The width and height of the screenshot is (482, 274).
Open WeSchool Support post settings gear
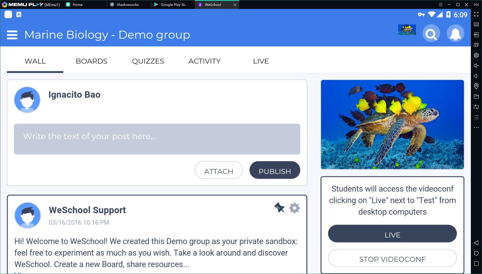[294, 208]
